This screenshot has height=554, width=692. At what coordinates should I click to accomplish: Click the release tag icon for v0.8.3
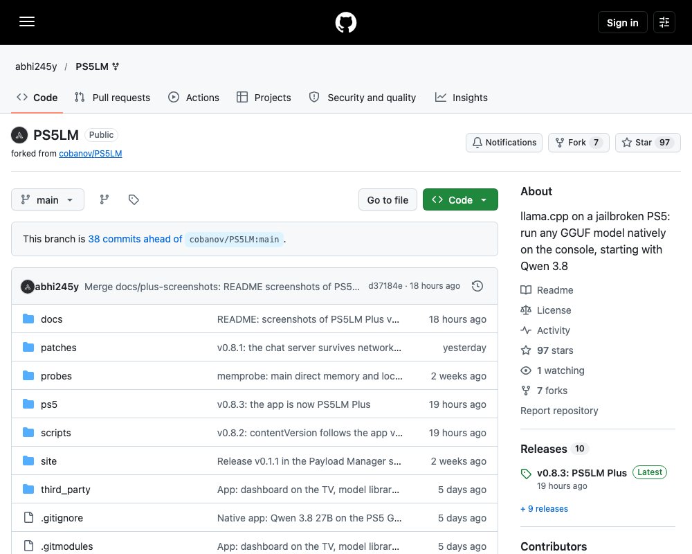point(526,474)
